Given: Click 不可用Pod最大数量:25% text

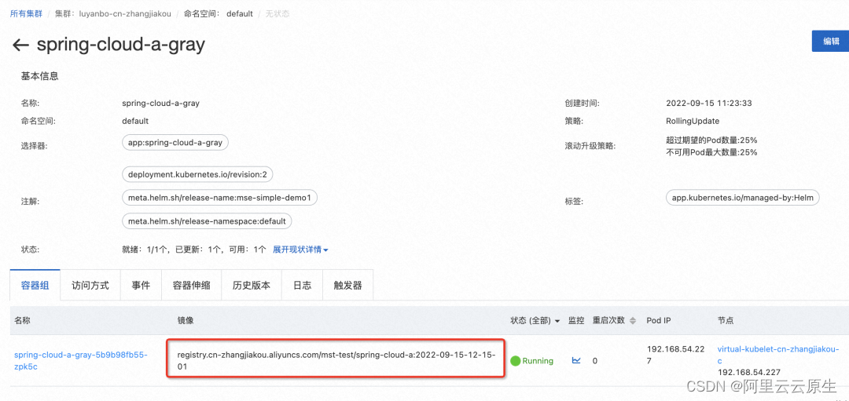Looking at the screenshot, I should [711, 152].
